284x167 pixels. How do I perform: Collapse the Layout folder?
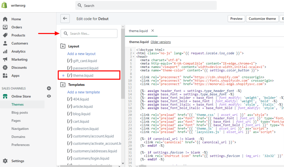click(63, 46)
